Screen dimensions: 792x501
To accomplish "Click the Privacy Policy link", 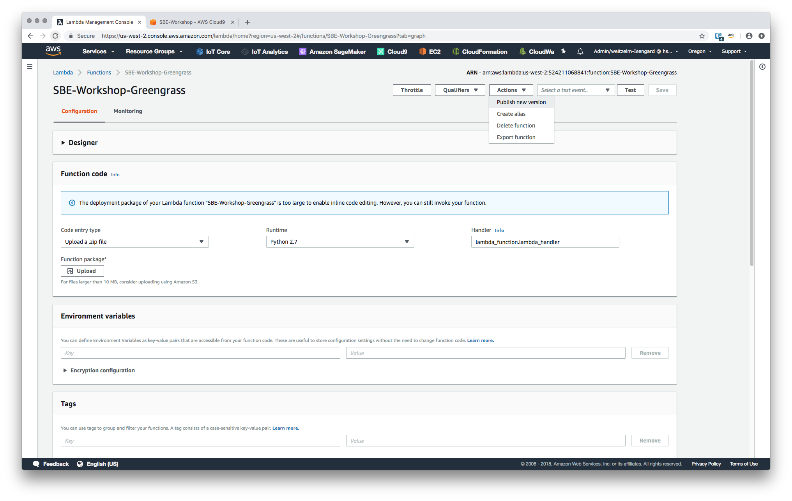I will coord(706,464).
